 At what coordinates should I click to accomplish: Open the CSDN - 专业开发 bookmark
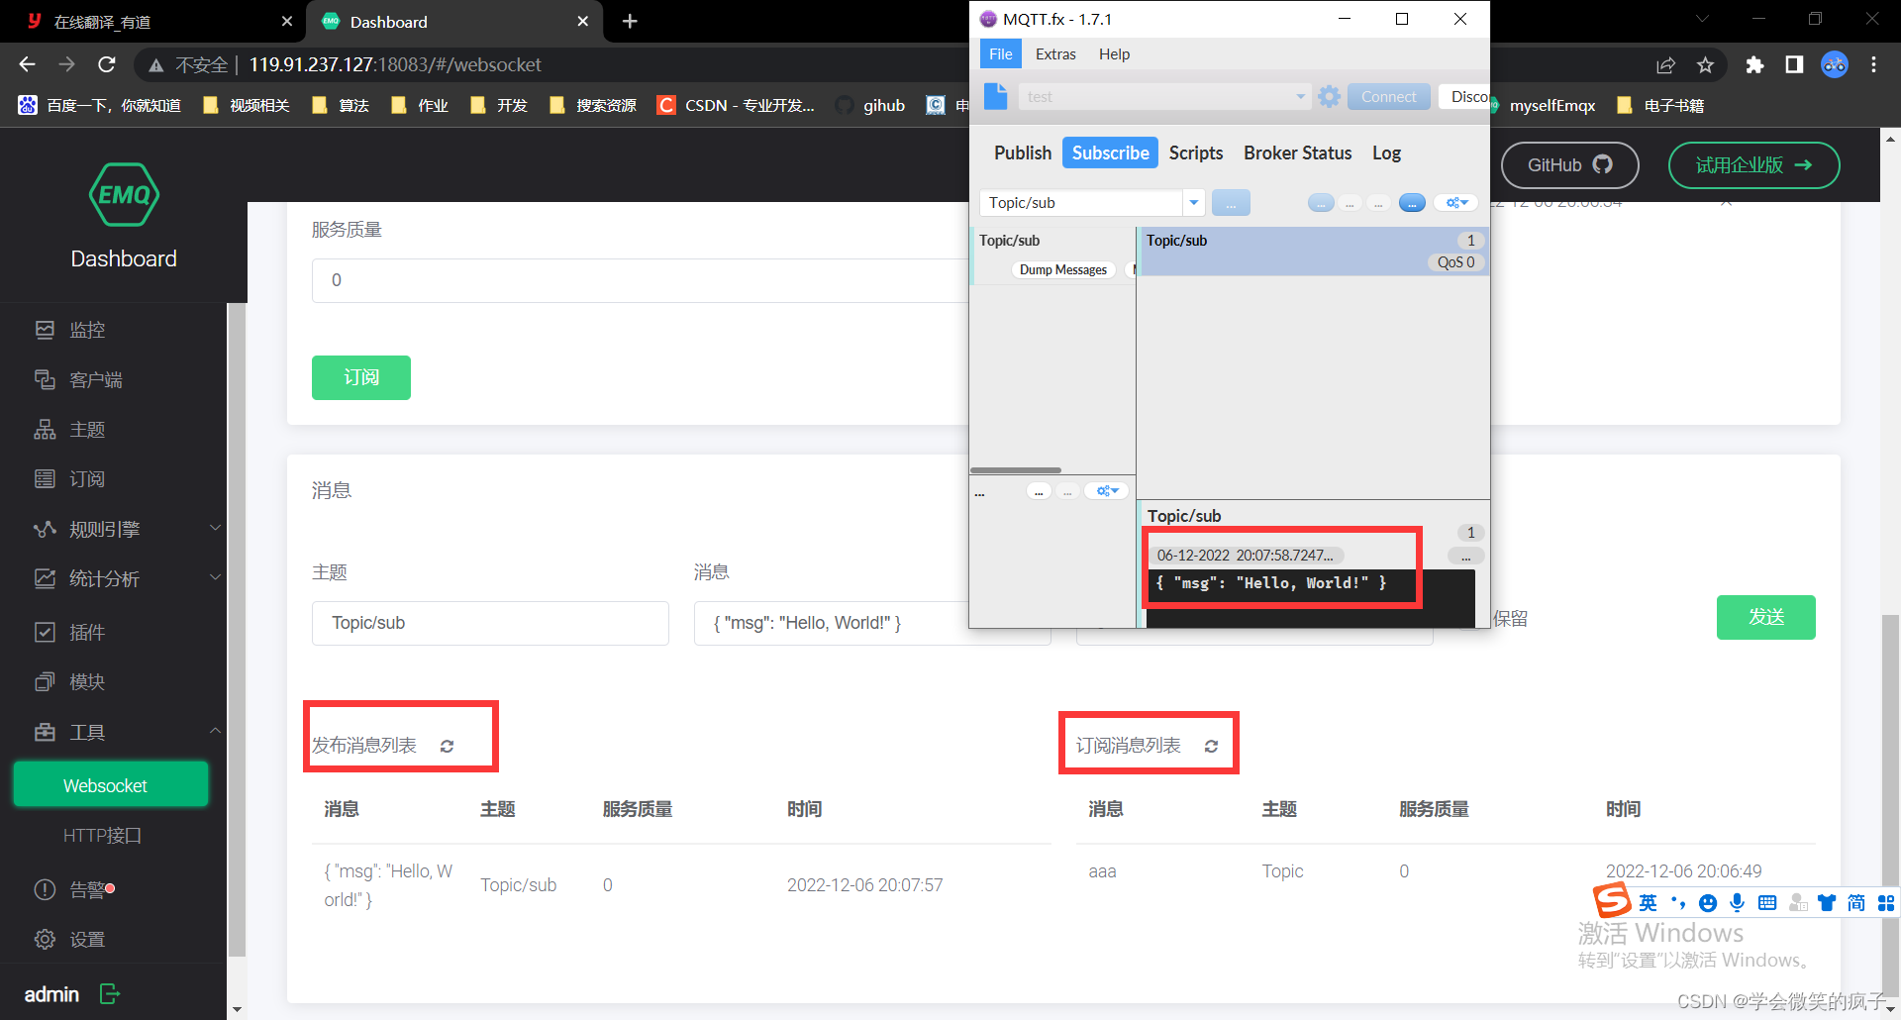coord(736,105)
